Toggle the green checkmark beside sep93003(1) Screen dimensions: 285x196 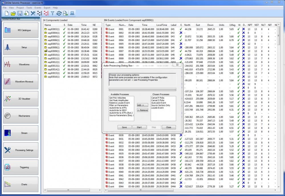click(x=64, y=28)
